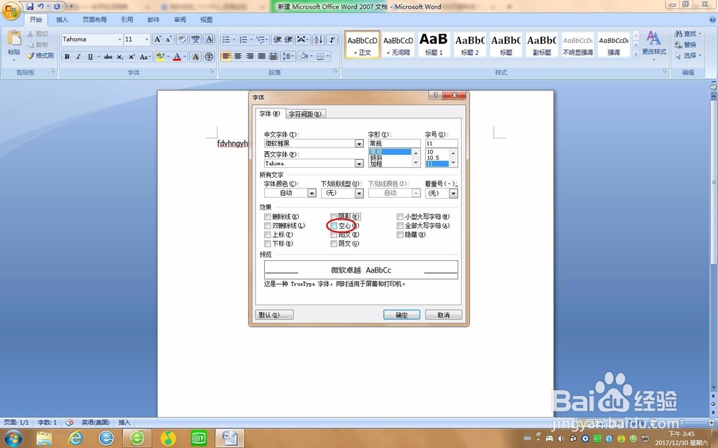Click the Office round button

pos(10,11)
